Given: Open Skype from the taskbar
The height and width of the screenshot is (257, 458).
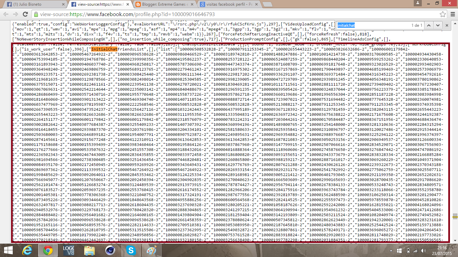Looking at the screenshot, I should (131, 250).
